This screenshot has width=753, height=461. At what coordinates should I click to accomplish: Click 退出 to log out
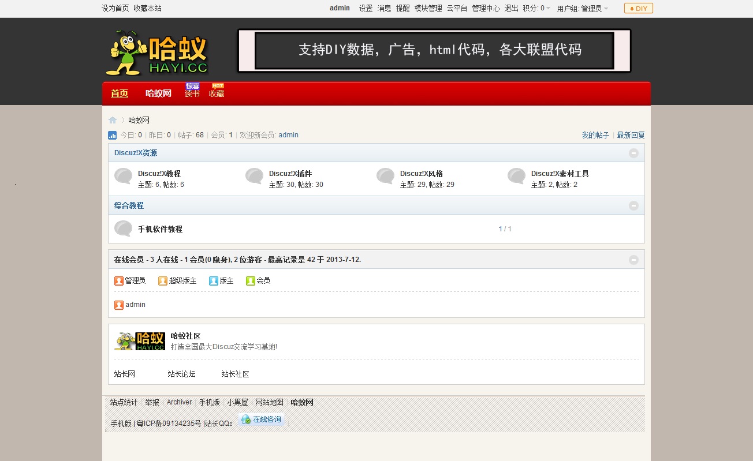pyautogui.click(x=511, y=9)
